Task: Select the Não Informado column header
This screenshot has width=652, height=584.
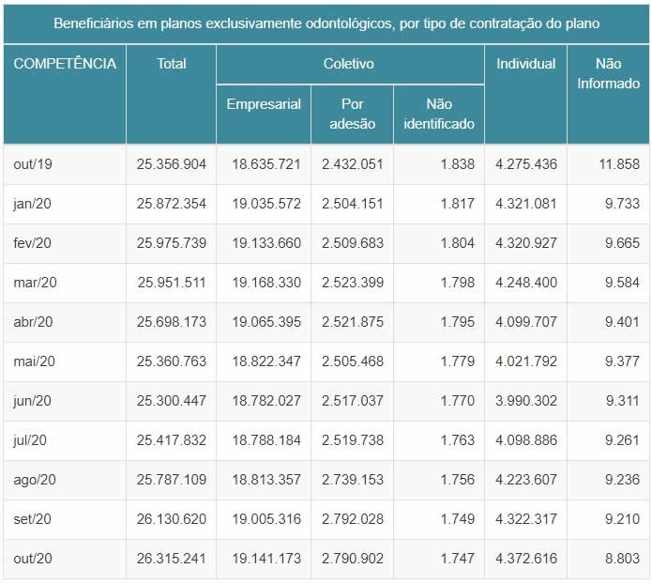Action: click(608, 73)
